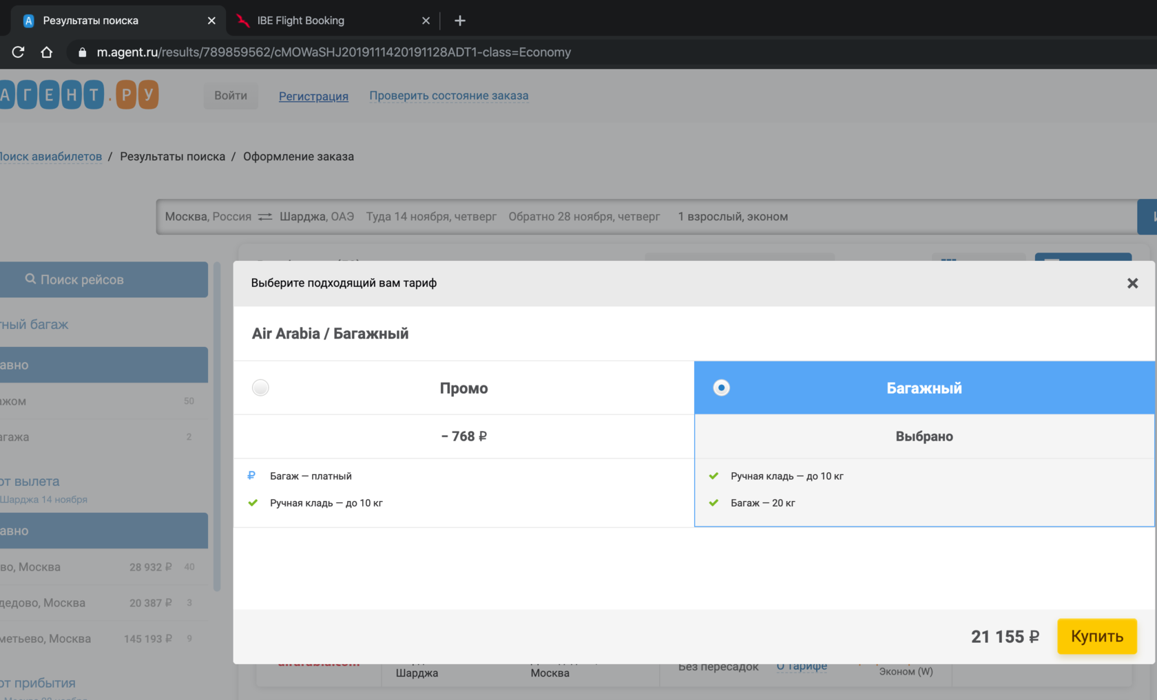Open the Поиск авиабилетов breadcrumb link

(x=51, y=156)
